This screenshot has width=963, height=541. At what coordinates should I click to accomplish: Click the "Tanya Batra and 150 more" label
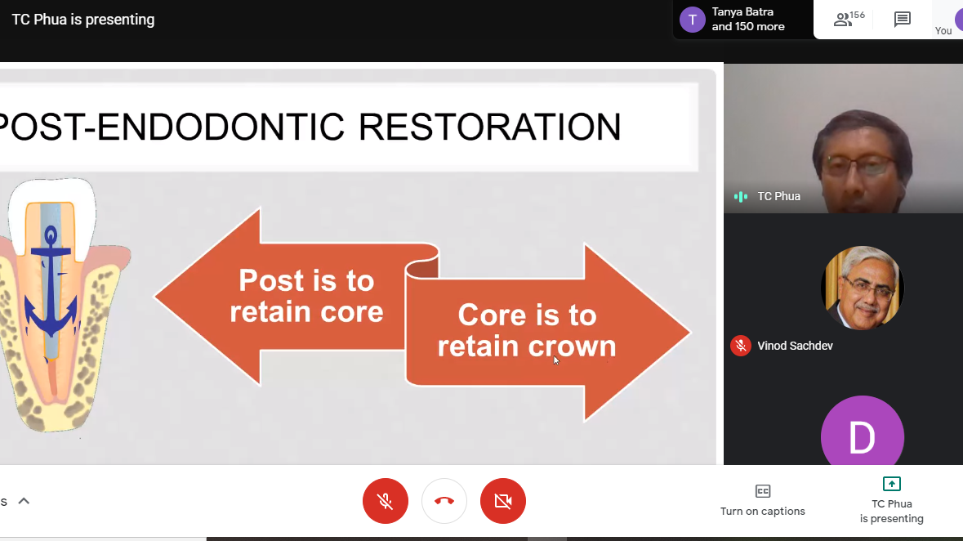click(747, 20)
